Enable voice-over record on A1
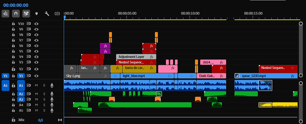 click(52, 85)
